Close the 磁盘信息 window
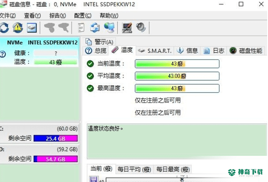 261,4
